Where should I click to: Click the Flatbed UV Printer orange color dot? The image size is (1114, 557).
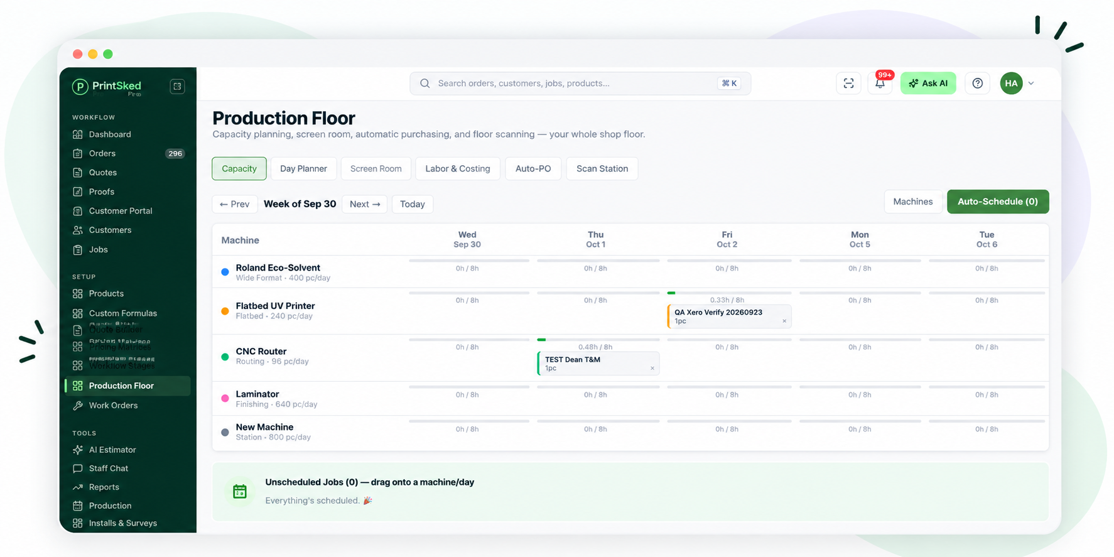(225, 311)
